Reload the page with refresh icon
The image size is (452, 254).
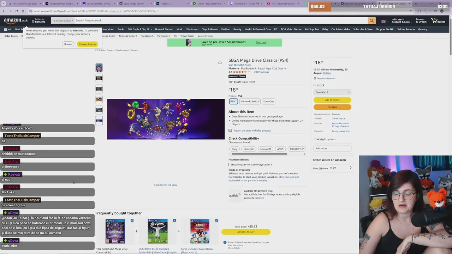click(x=16, y=11)
